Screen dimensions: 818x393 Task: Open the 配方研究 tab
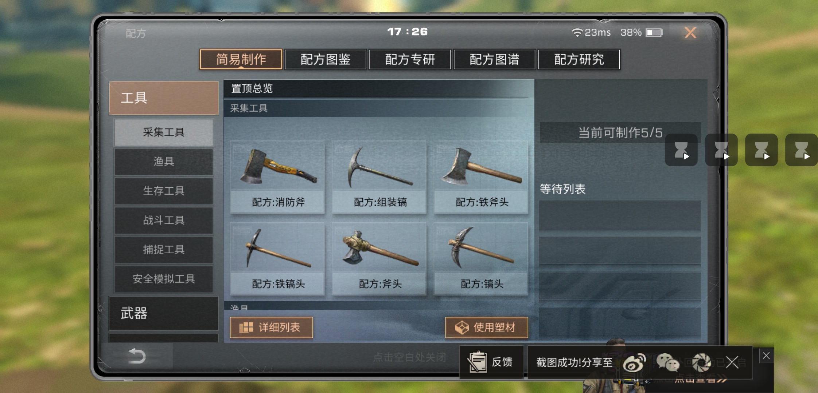[x=579, y=59]
